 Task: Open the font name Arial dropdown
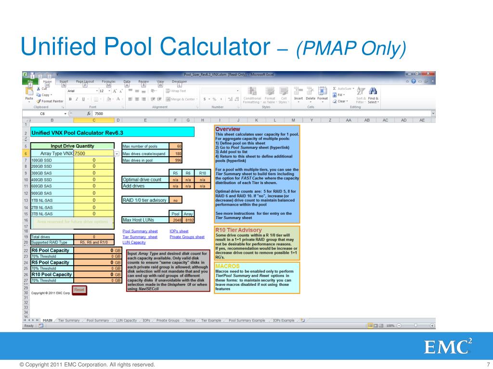point(97,91)
